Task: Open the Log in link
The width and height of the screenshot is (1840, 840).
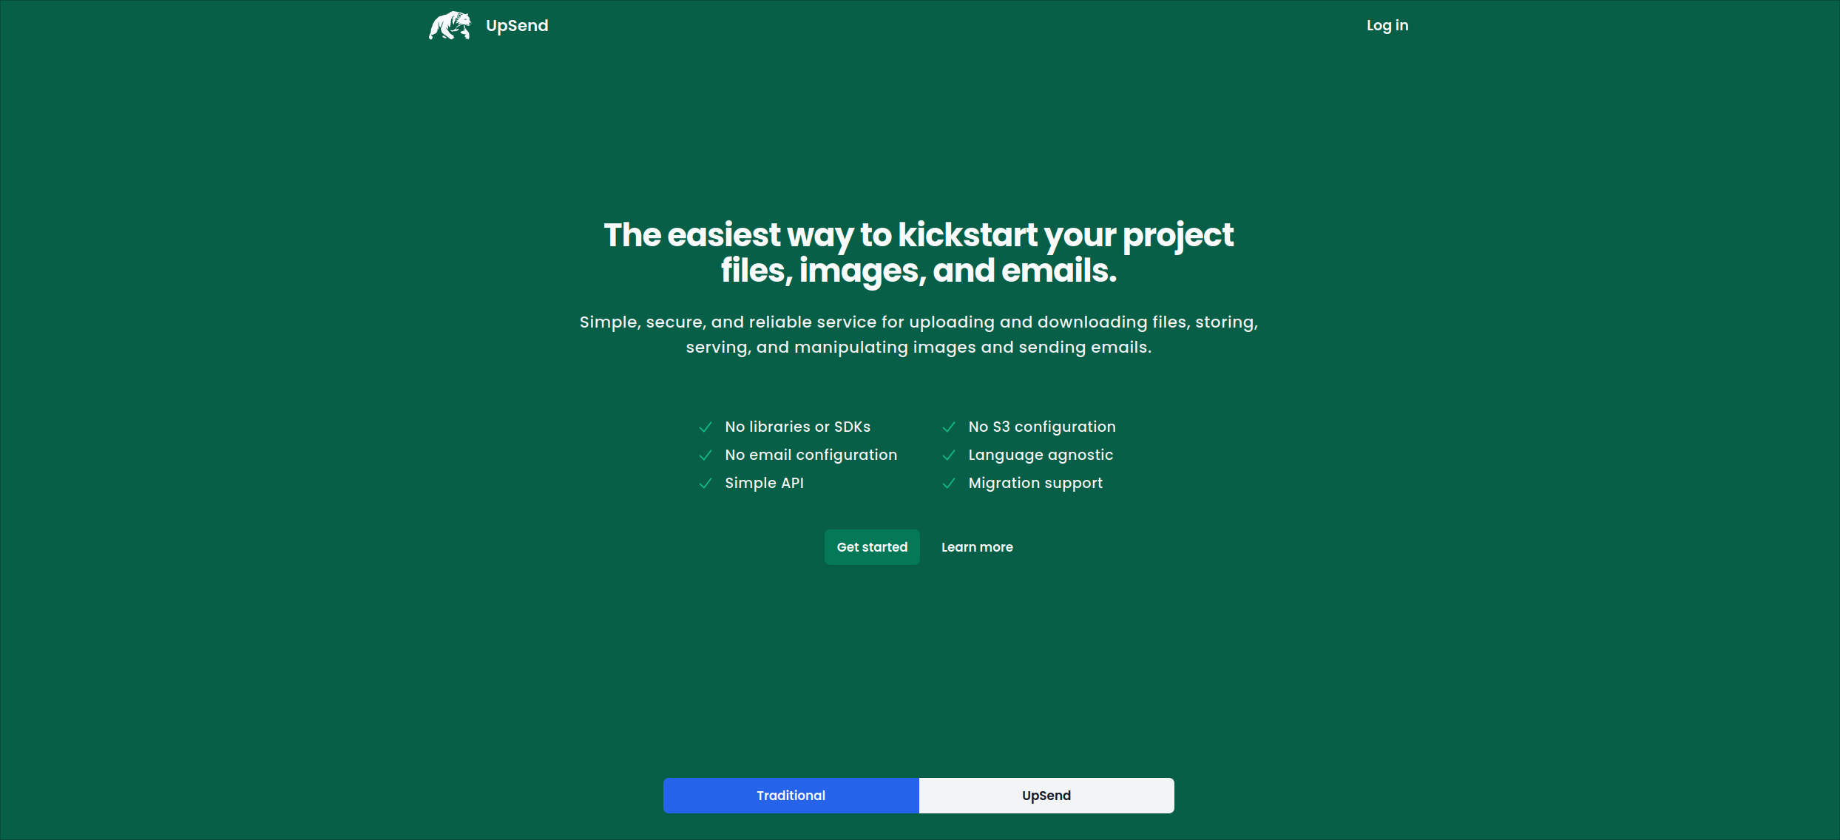Action: point(1387,26)
